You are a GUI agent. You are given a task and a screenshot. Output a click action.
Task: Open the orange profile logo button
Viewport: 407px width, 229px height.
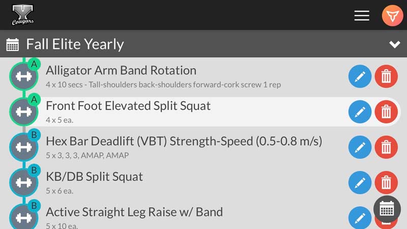[392, 16]
